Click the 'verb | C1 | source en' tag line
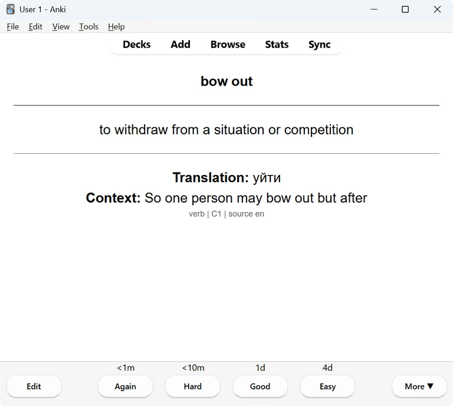The width and height of the screenshot is (453, 406). tap(226, 214)
